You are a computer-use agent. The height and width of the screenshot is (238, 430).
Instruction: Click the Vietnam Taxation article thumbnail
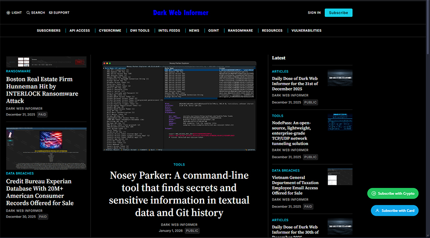point(339,177)
